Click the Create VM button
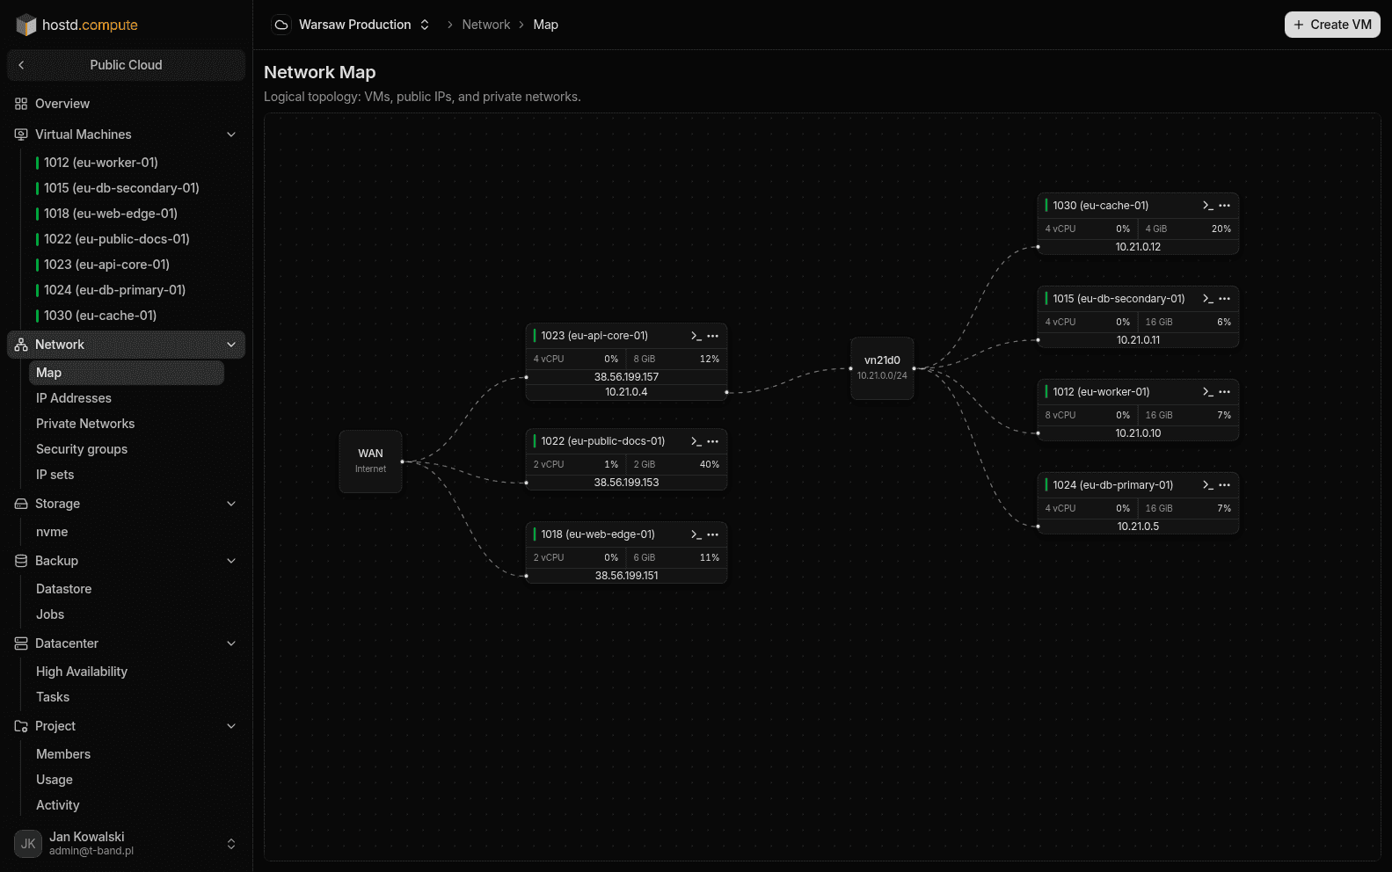The image size is (1392, 872). [1332, 25]
